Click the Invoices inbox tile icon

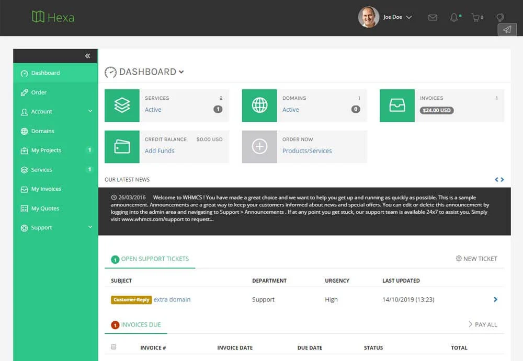point(397,106)
